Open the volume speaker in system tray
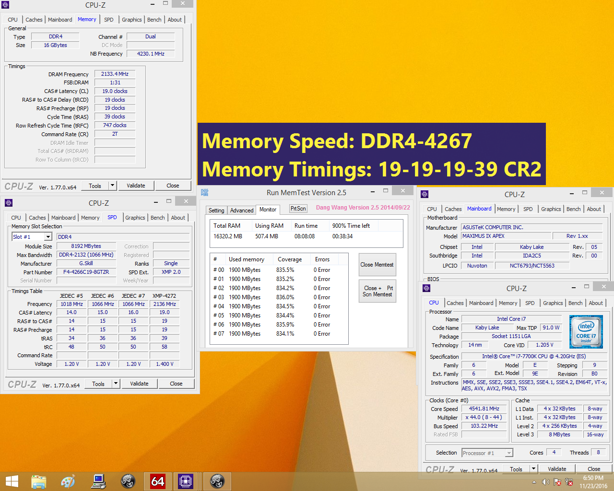 coord(545,481)
